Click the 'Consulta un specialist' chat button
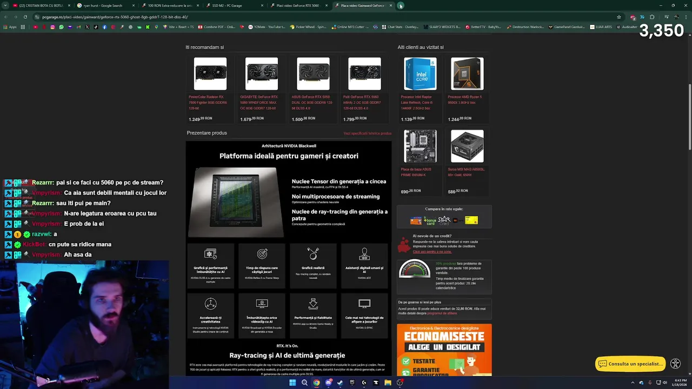 point(630,364)
